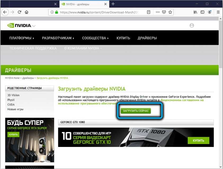
Task: Open ТЕХНИЧЕСКАЯ ПОДДЕРЖКА menu item
Action: (x=33, y=48)
